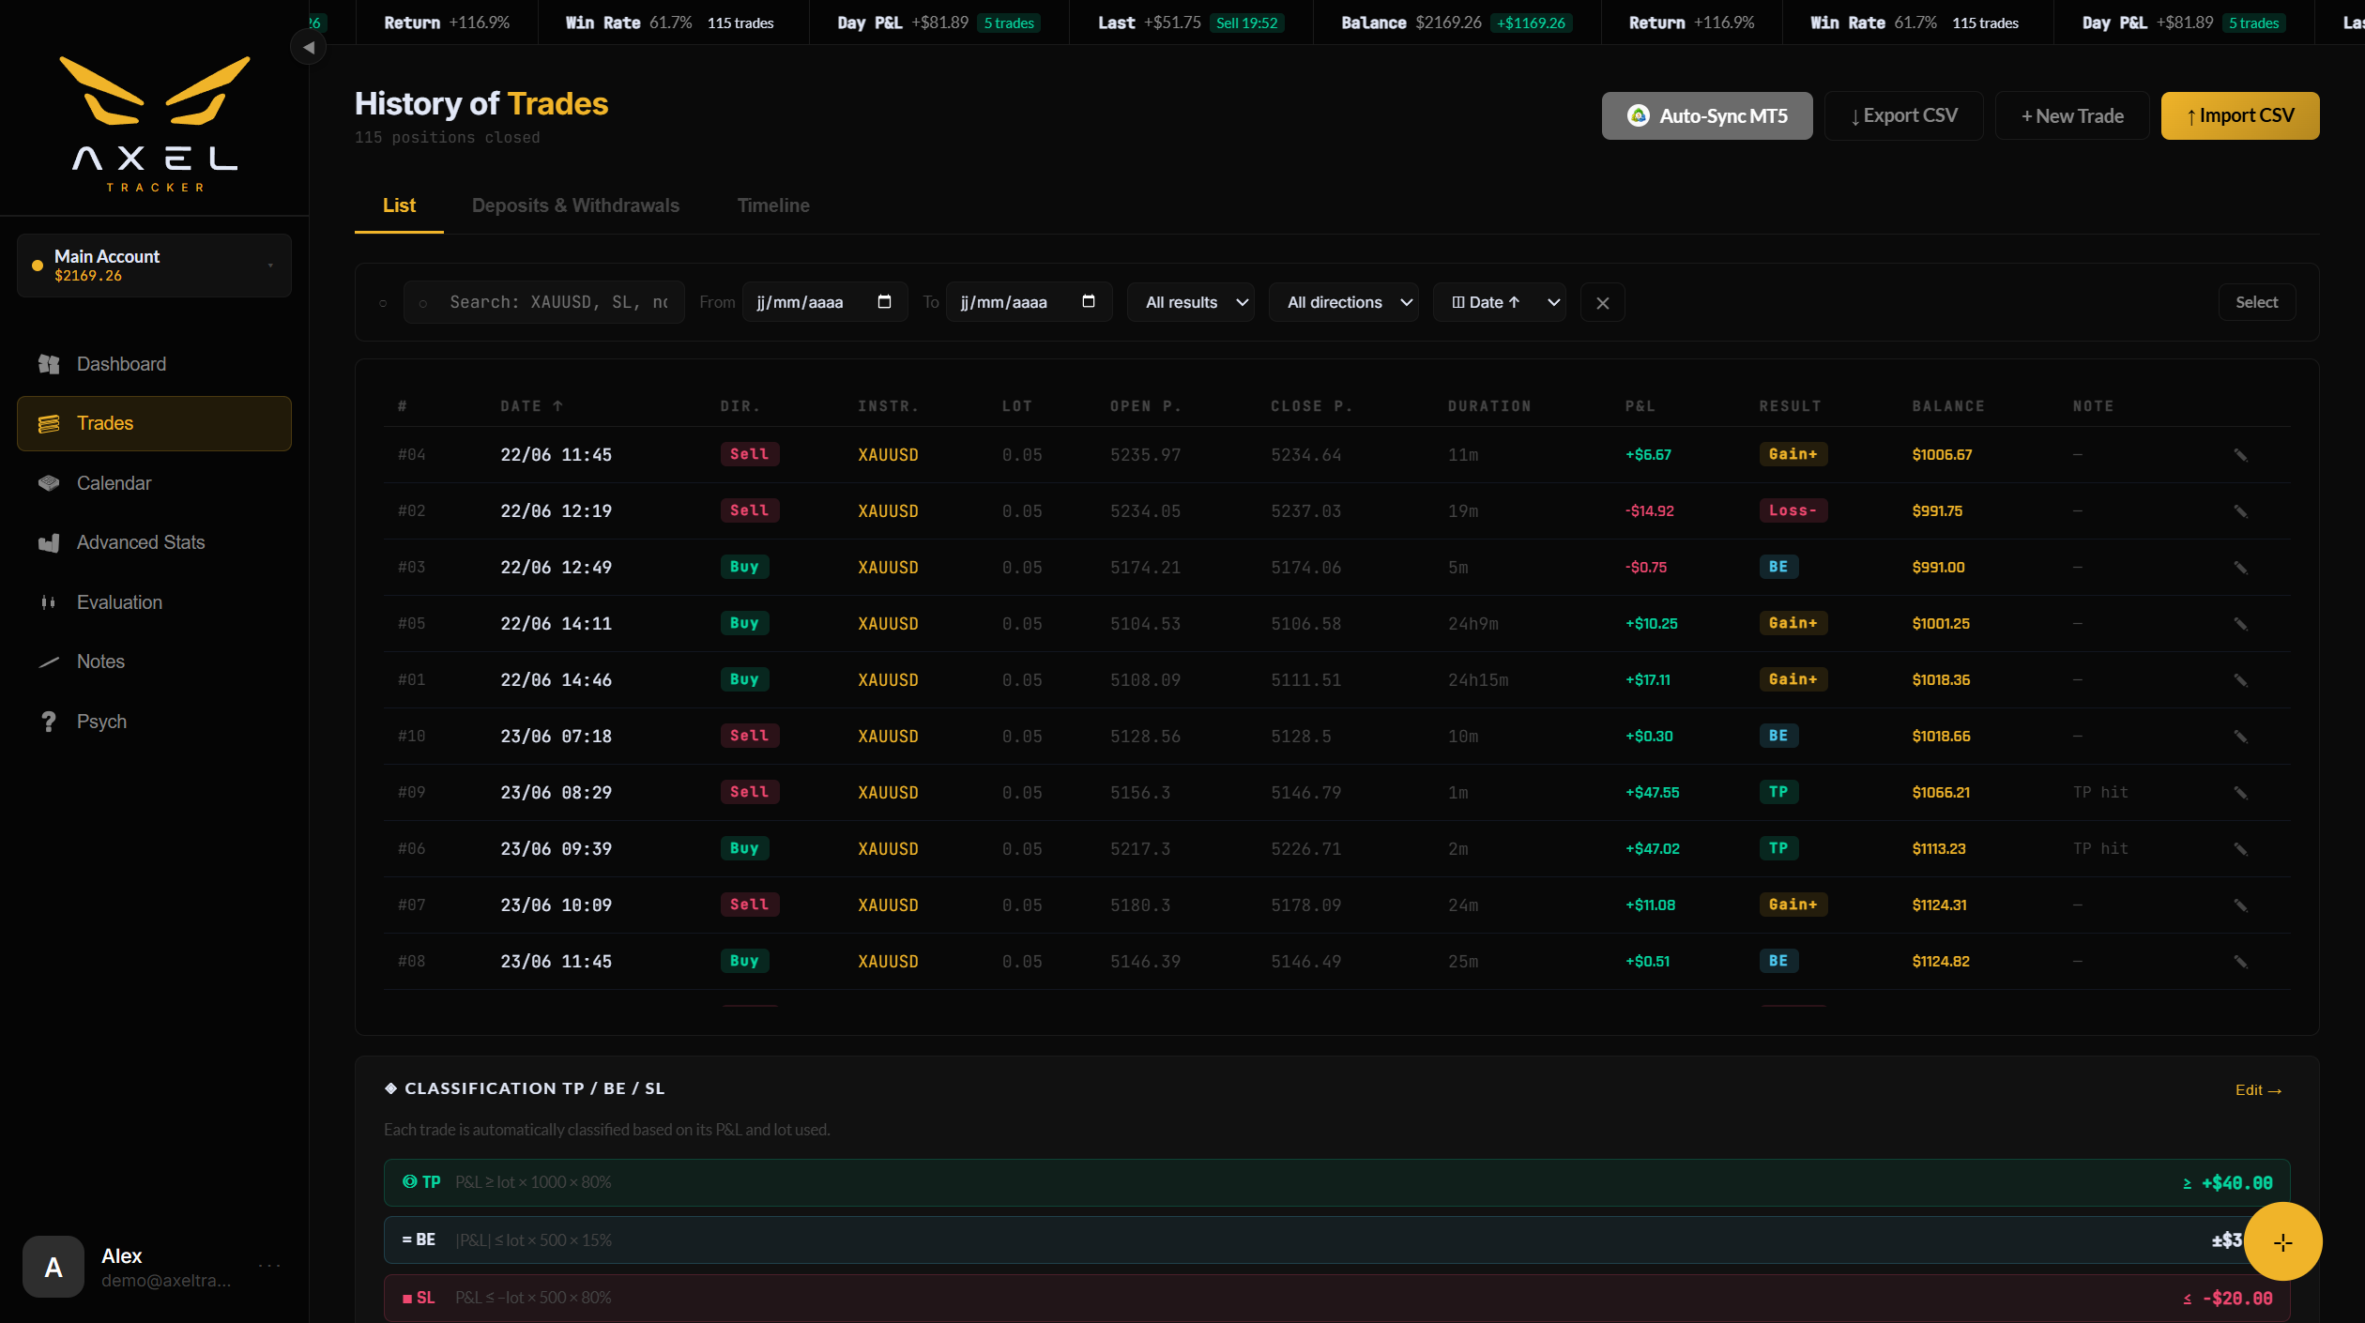This screenshot has width=2365, height=1323.
Task: Click the From date input
Action: click(824, 302)
